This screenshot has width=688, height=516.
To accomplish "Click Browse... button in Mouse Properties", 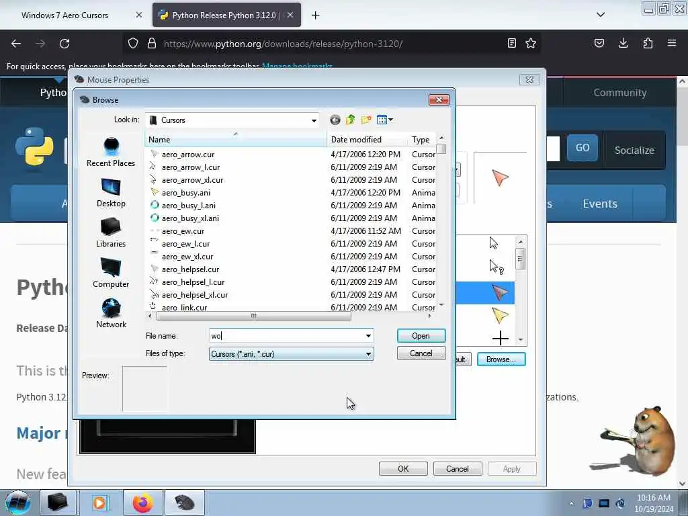I will pos(501,359).
